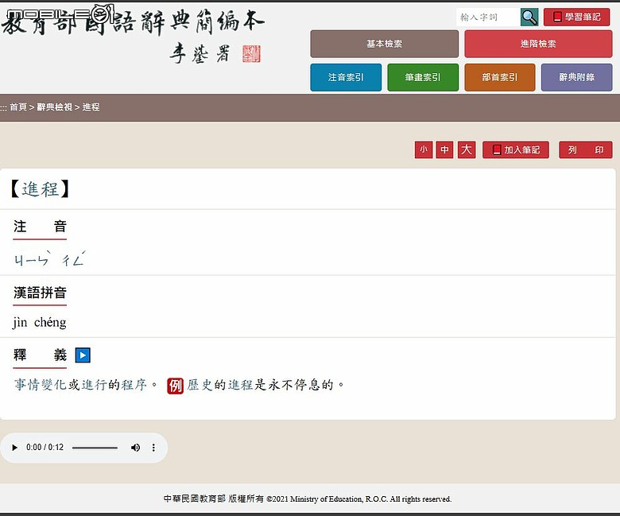Set font size to 小
This screenshot has height=516, width=620.
[424, 149]
